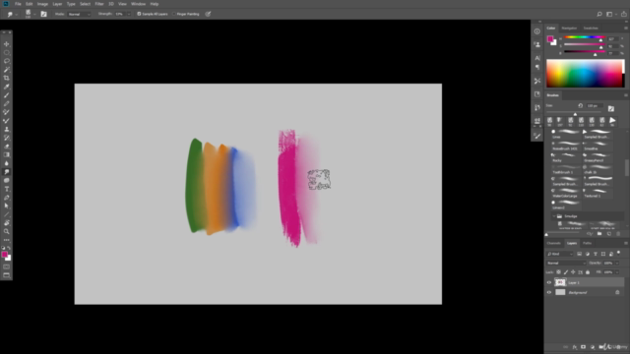Open the layer blend mode Normal dropdown
Screen dimensions: 630x354
(x=566, y=264)
